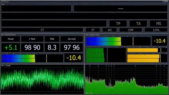Toggle the CMP indicator

[x=131, y=30]
